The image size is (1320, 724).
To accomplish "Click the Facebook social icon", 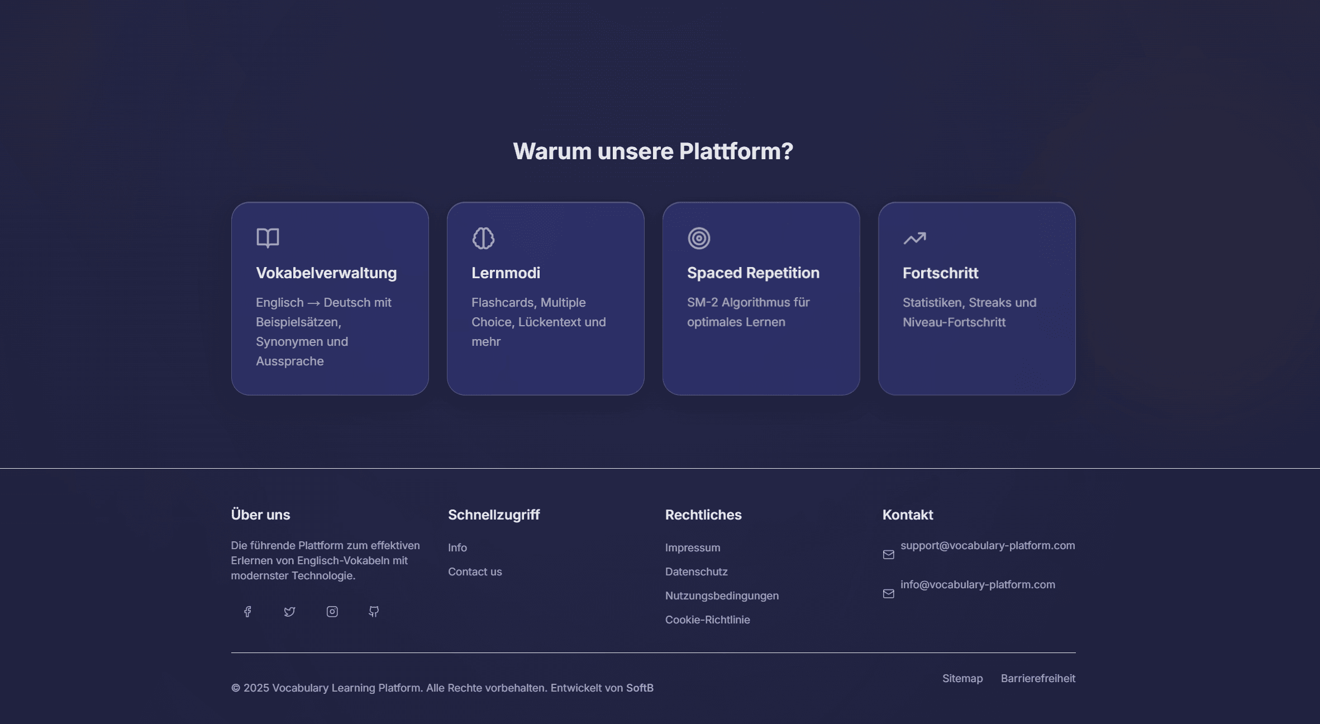I will coord(247,612).
